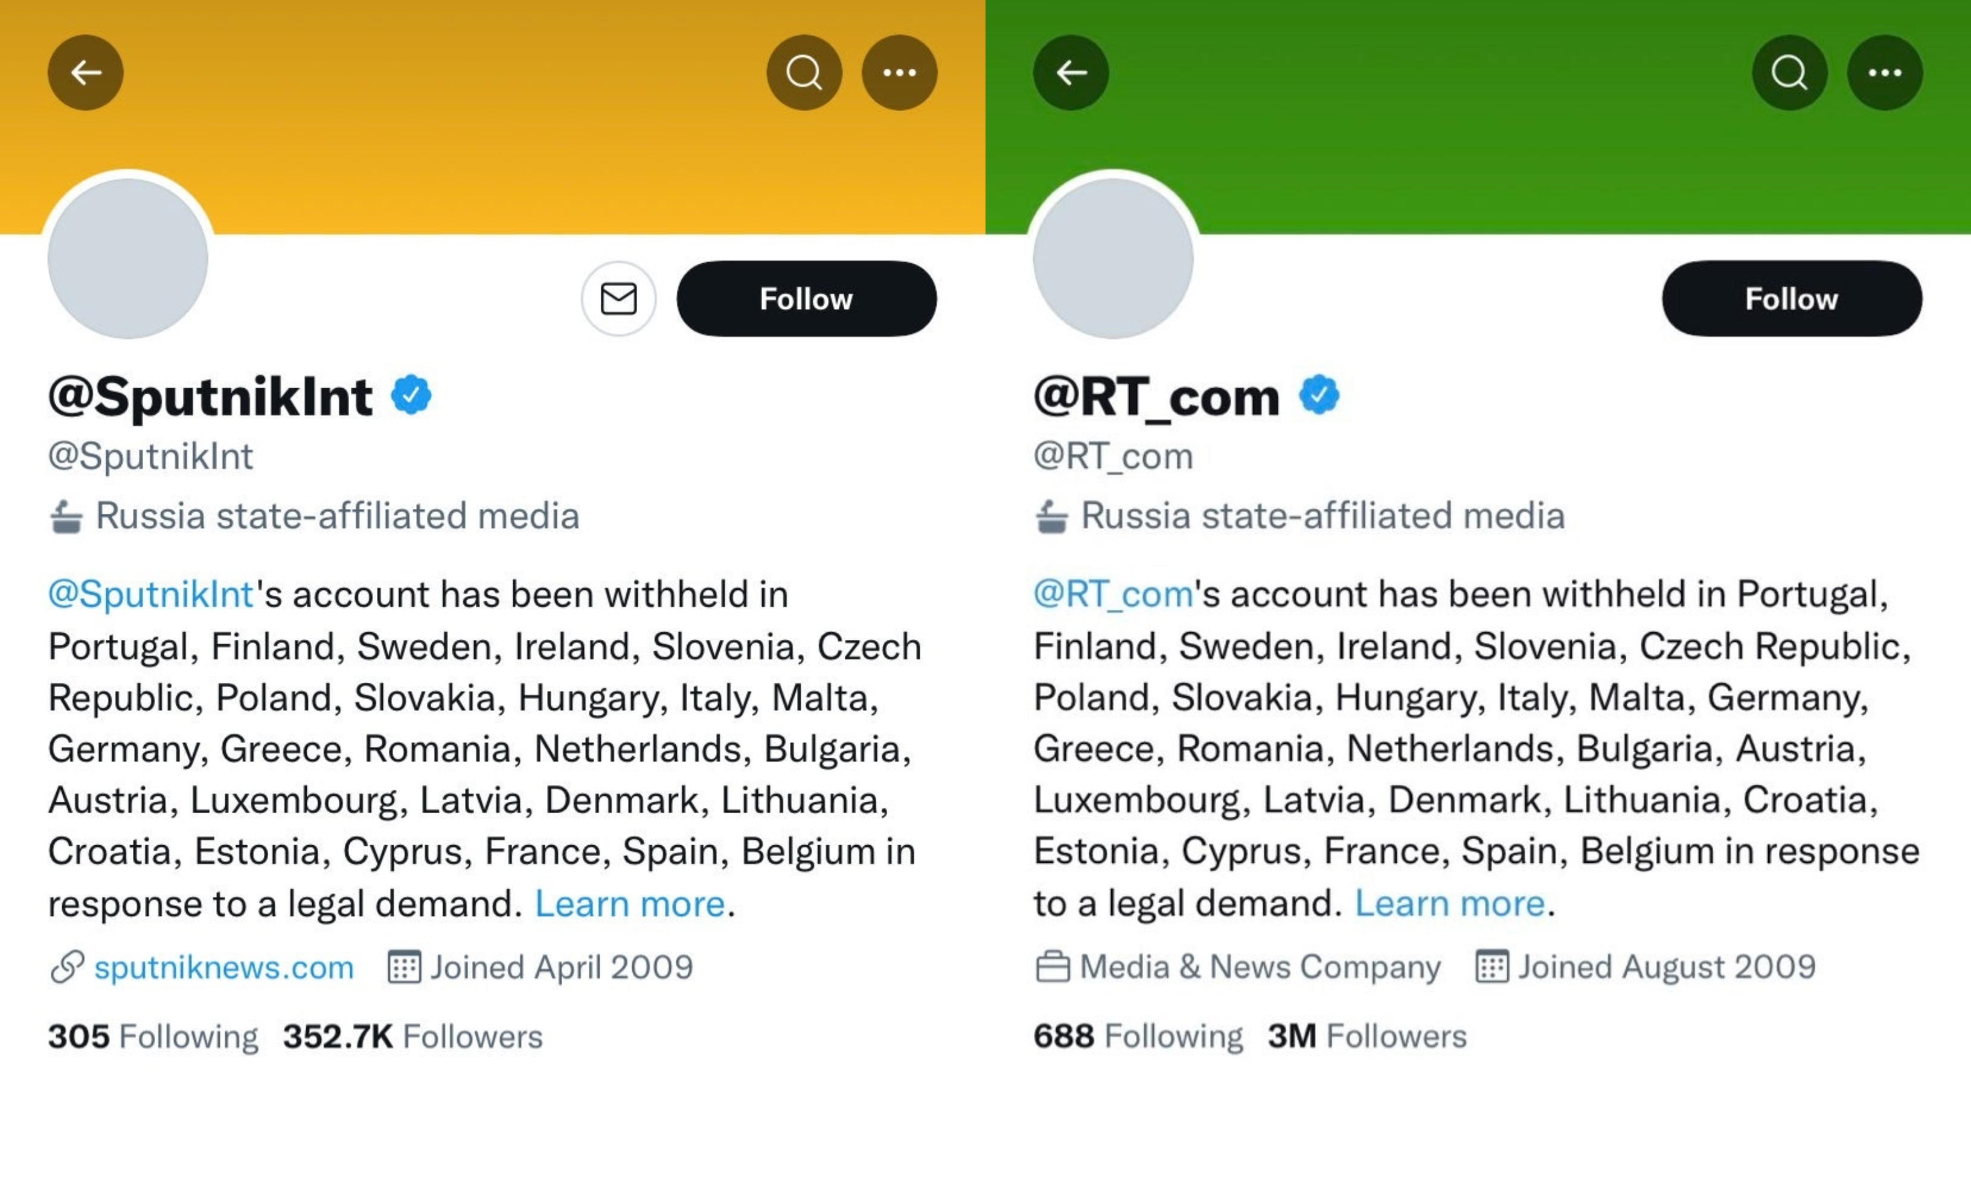This screenshot has height=1196, width=1971.
Task: View RT_com's 688 Following list
Action: [x=1138, y=1036]
